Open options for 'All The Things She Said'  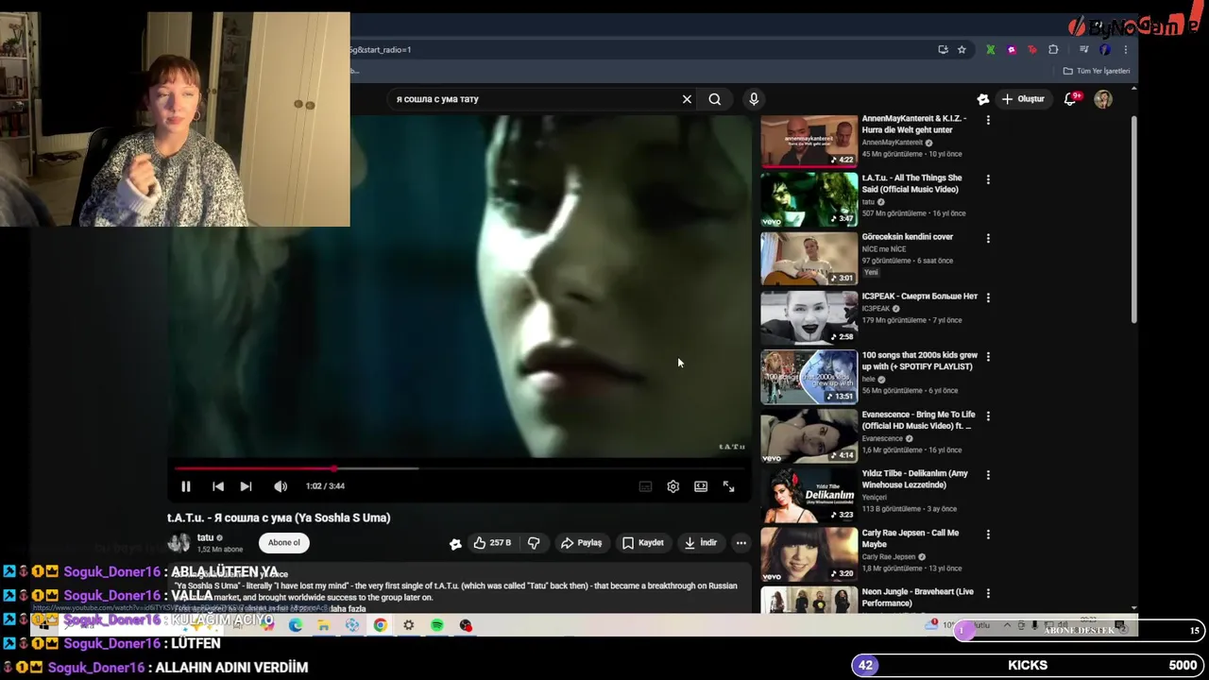click(x=988, y=179)
